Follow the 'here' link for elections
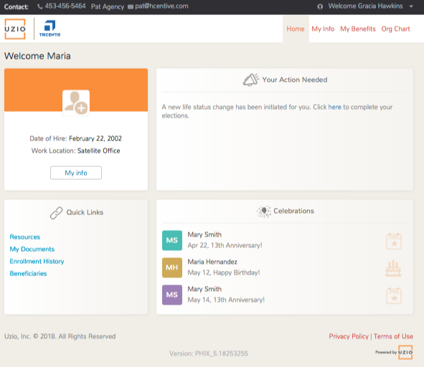 334,107
